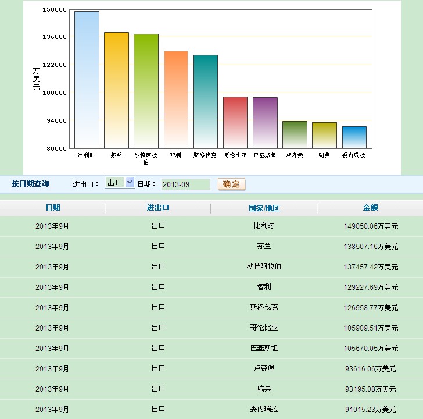423x419 pixels.
Task: Select the teal 斯洛伐克 chart bar
Action: 206,102
